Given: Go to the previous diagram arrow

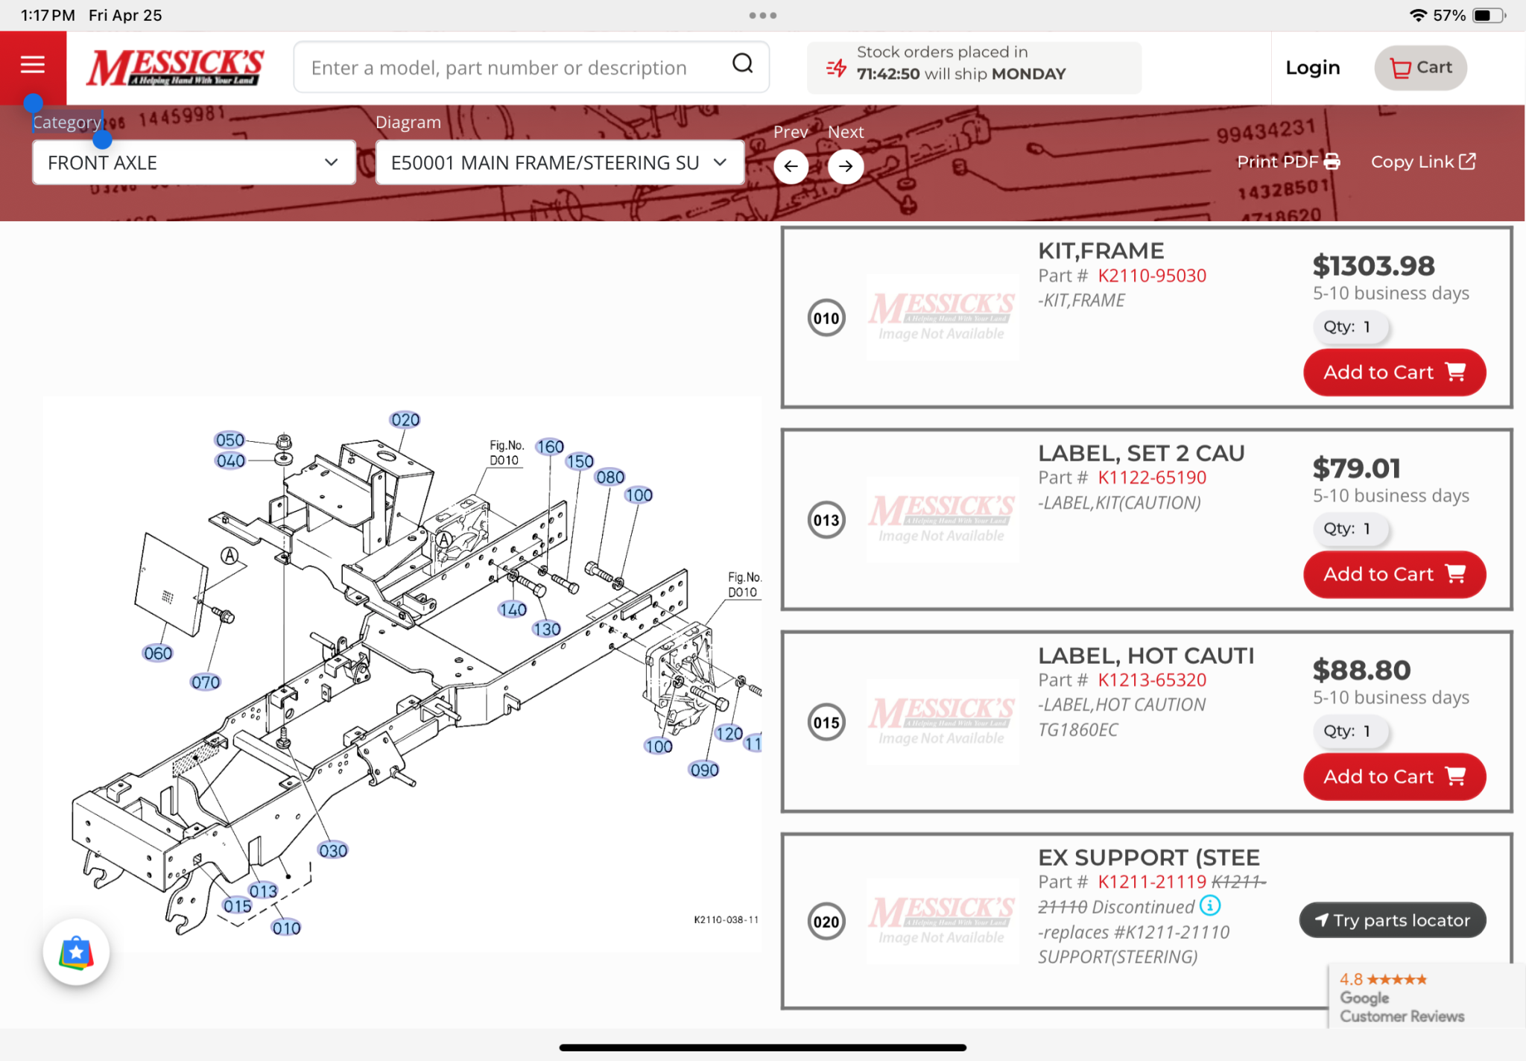Looking at the screenshot, I should [791, 166].
